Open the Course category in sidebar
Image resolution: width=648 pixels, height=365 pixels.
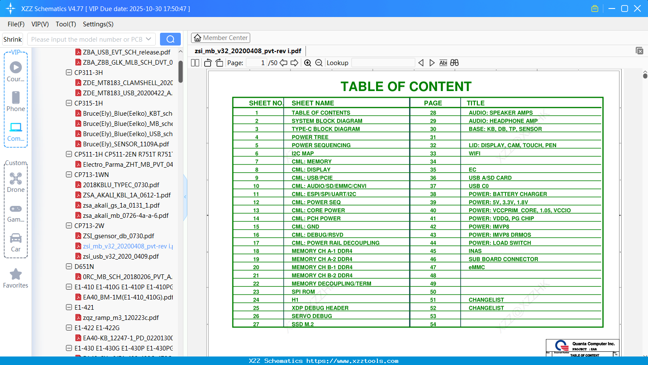click(x=16, y=71)
